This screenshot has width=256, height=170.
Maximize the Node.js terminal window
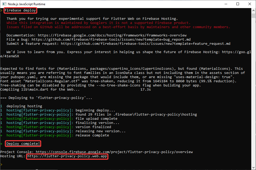(238, 4)
